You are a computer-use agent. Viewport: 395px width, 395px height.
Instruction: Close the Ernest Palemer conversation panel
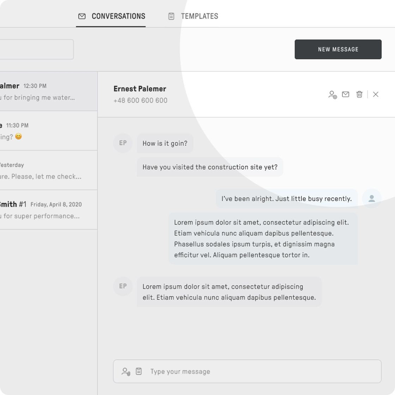tap(376, 94)
